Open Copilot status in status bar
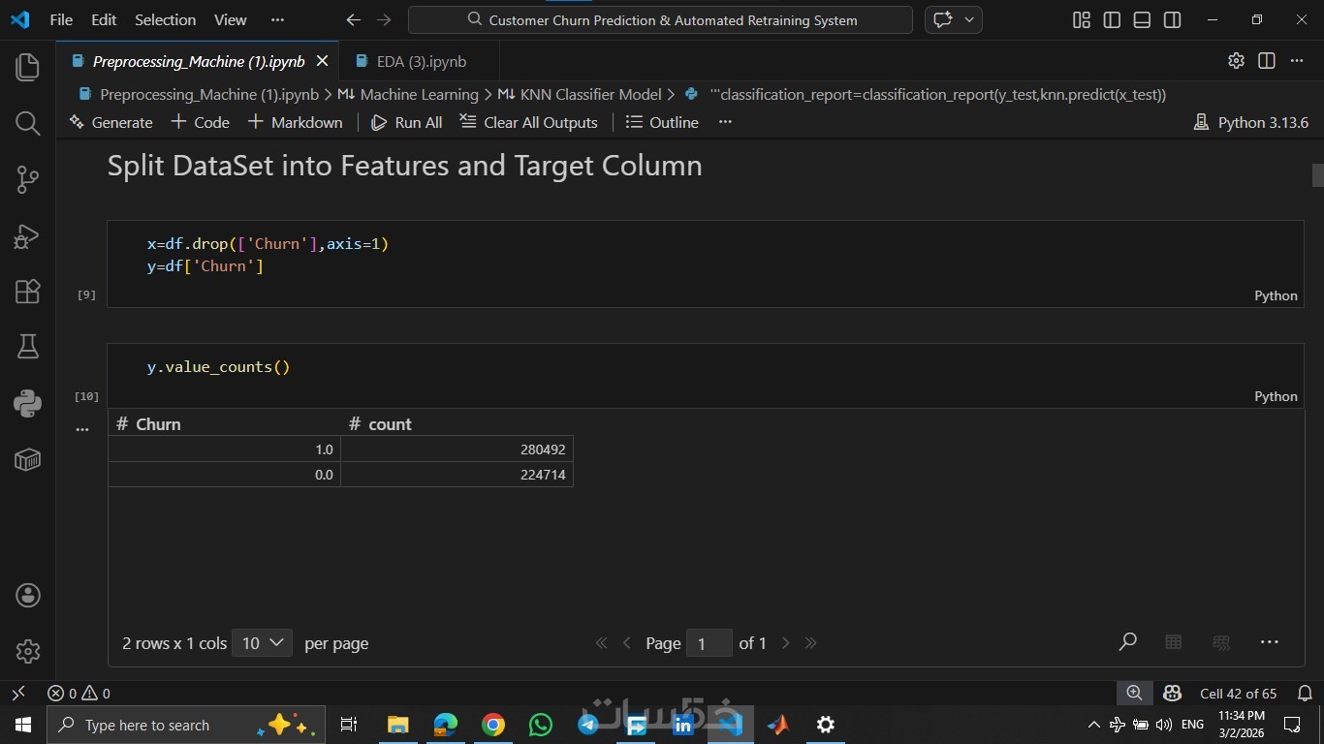Screen dimensions: 1324x744 [x=1172, y=693]
